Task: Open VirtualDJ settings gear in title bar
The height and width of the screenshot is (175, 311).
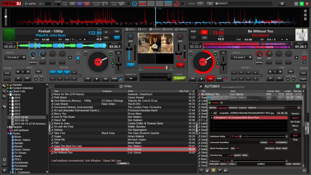Action: (282, 3)
